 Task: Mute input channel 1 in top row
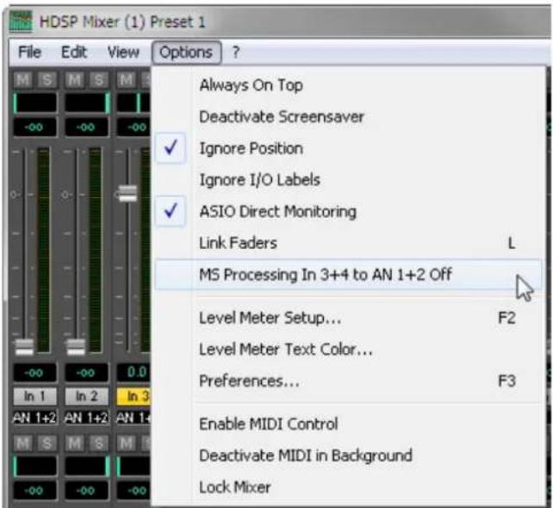tap(23, 80)
